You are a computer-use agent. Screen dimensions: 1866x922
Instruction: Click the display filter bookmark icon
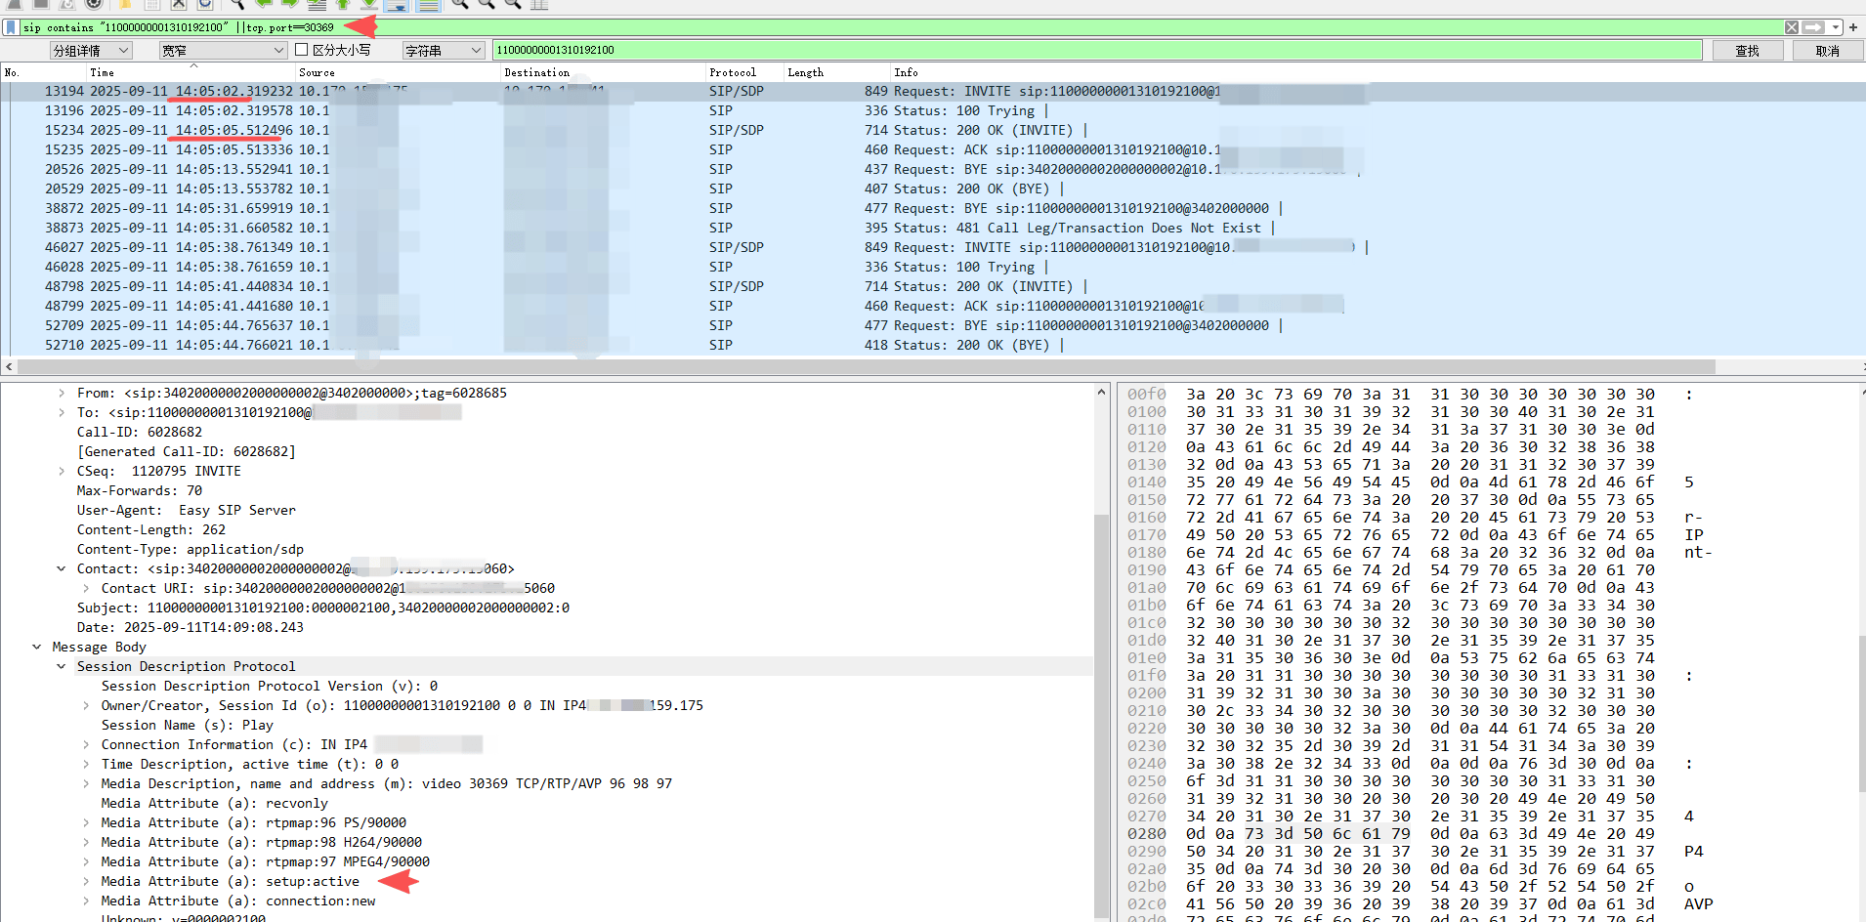pos(11,27)
